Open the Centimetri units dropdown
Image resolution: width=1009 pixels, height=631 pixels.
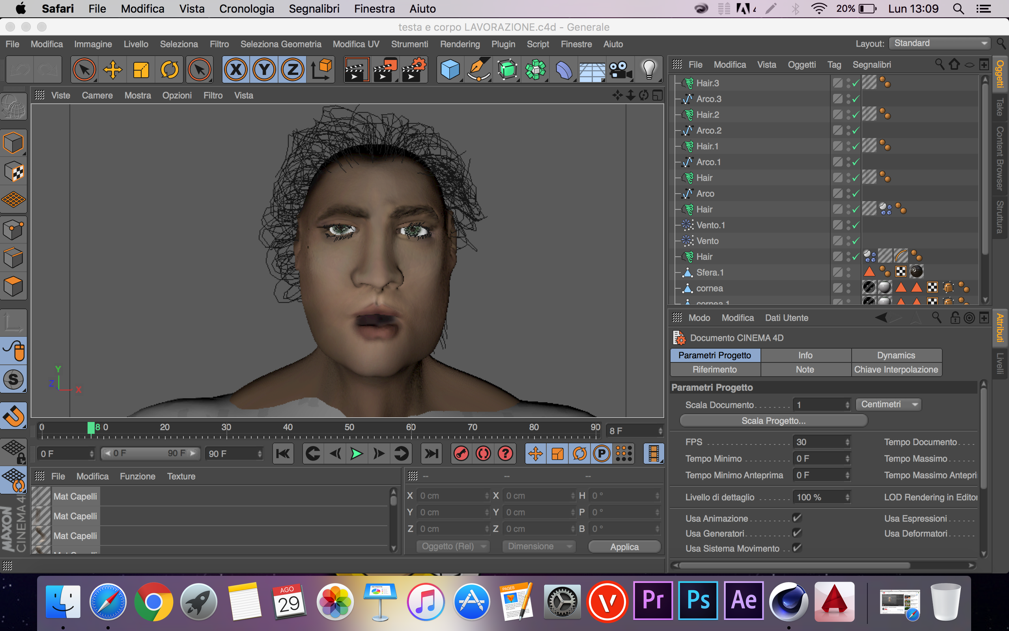point(888,404)
